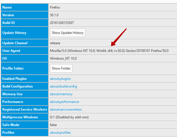Open the about:memory link

coord(61,94)
